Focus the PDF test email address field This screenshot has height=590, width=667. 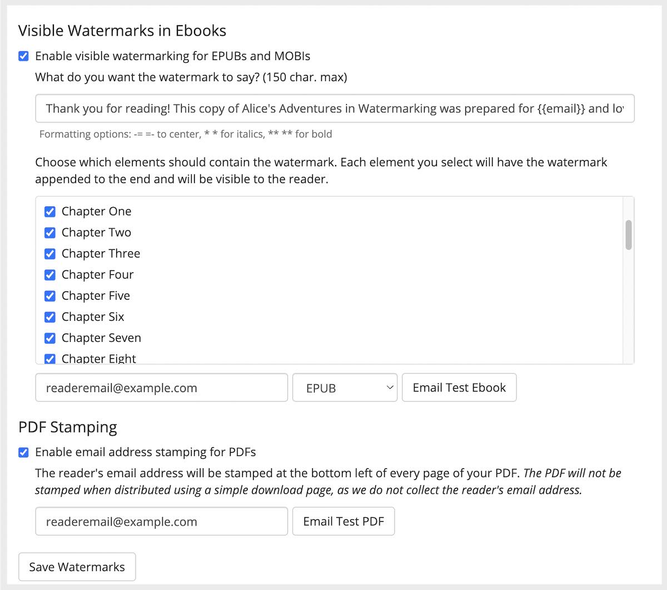tap(161, 521)
